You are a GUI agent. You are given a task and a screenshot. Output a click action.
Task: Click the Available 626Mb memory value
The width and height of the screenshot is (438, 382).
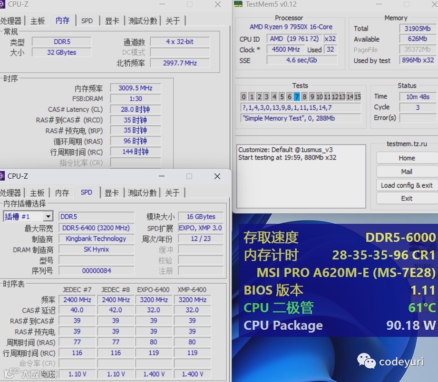pyautogui.click(x=418, y=39)
